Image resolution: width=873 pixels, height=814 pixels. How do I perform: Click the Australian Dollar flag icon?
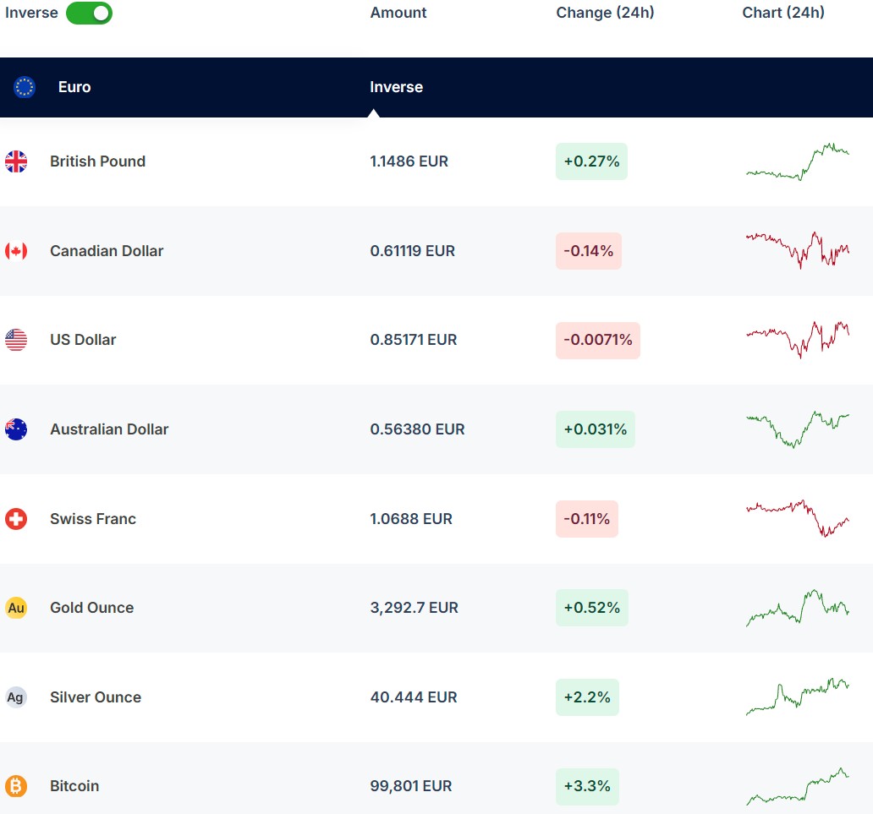click(16, 429)
